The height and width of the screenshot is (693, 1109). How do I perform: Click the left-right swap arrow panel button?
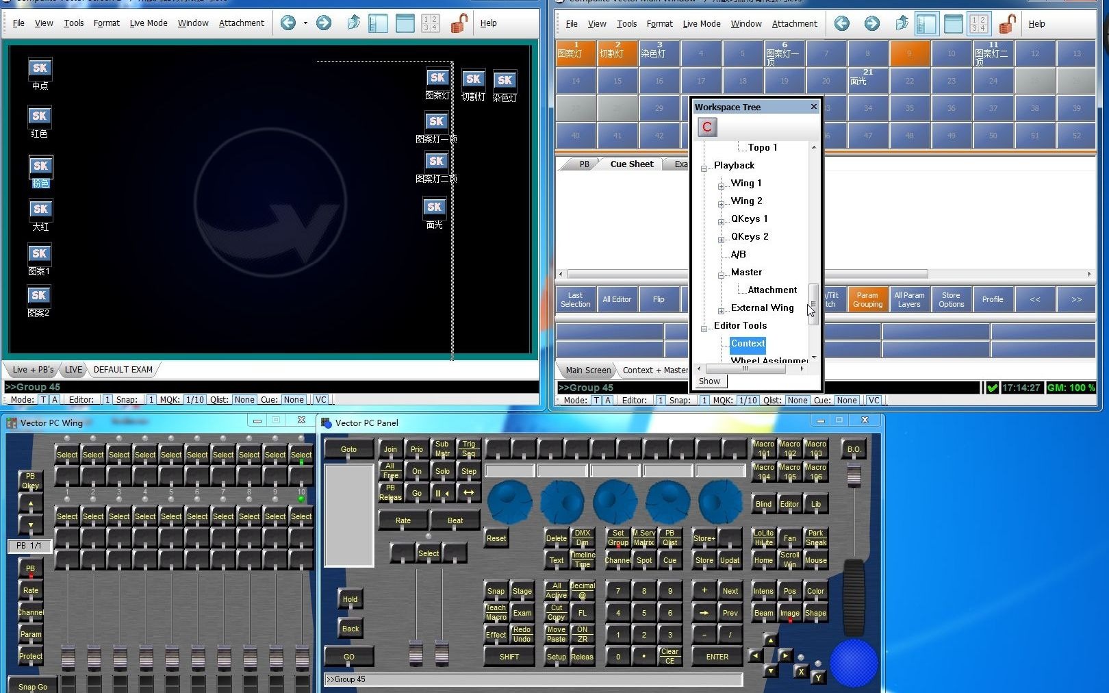(468, 492)
